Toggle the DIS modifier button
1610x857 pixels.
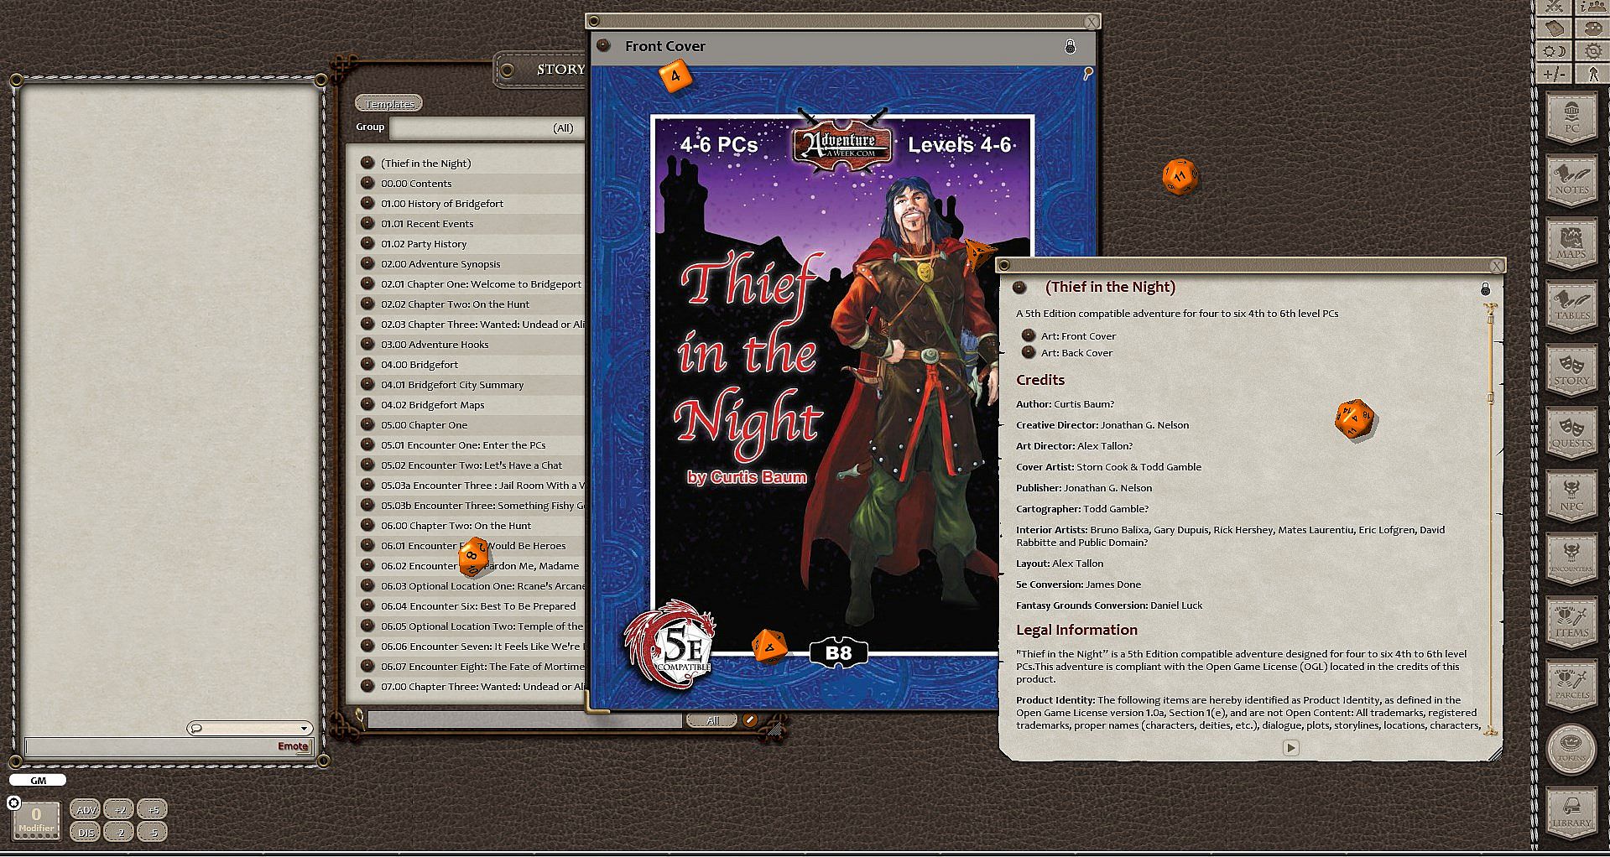(86, 832)
